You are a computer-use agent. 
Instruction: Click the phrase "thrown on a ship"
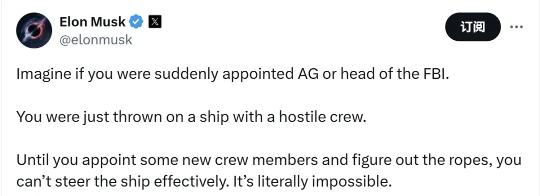170,118
